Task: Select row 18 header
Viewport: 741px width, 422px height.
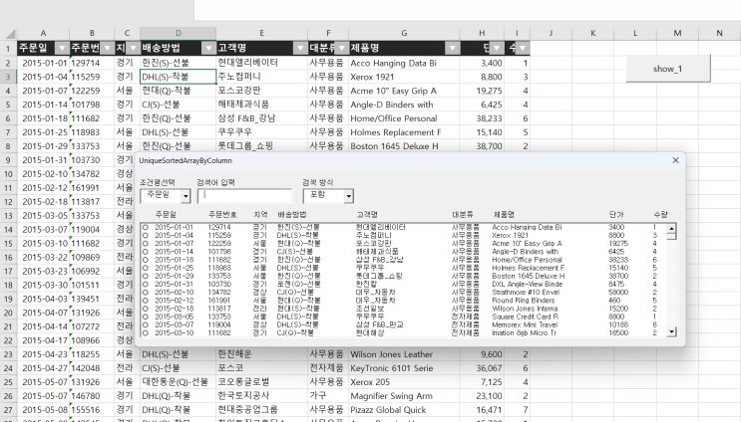Action: click(8, 285)
